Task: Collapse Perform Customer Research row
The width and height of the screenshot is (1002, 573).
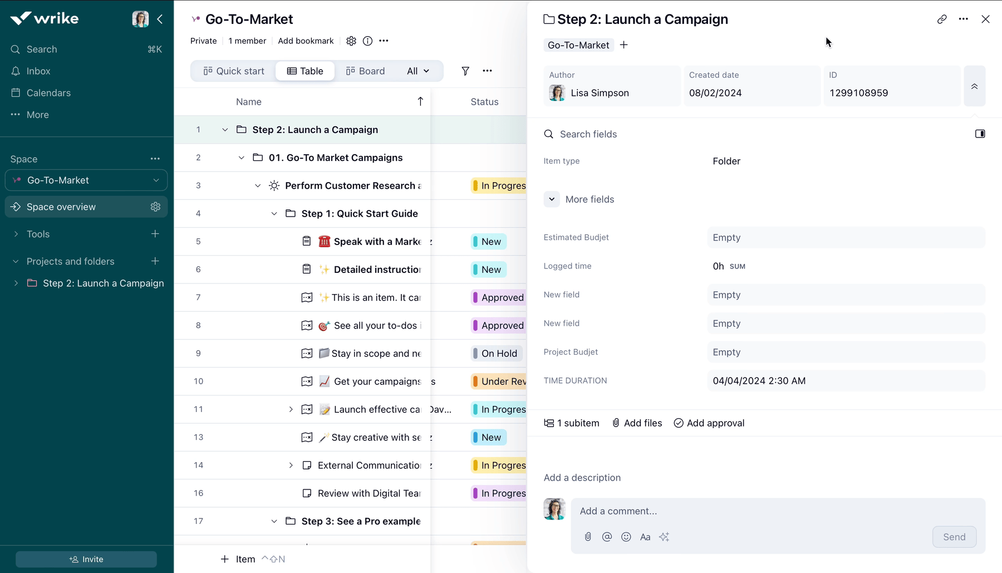Action: 258,185
